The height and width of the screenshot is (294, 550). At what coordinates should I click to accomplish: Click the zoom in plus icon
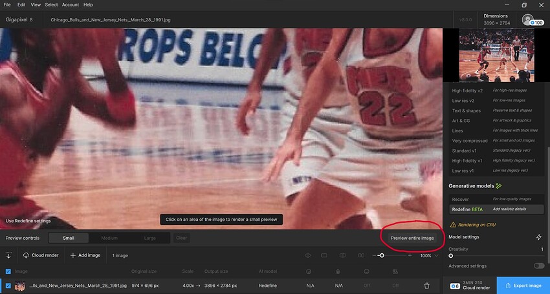[x=410, y=255]
